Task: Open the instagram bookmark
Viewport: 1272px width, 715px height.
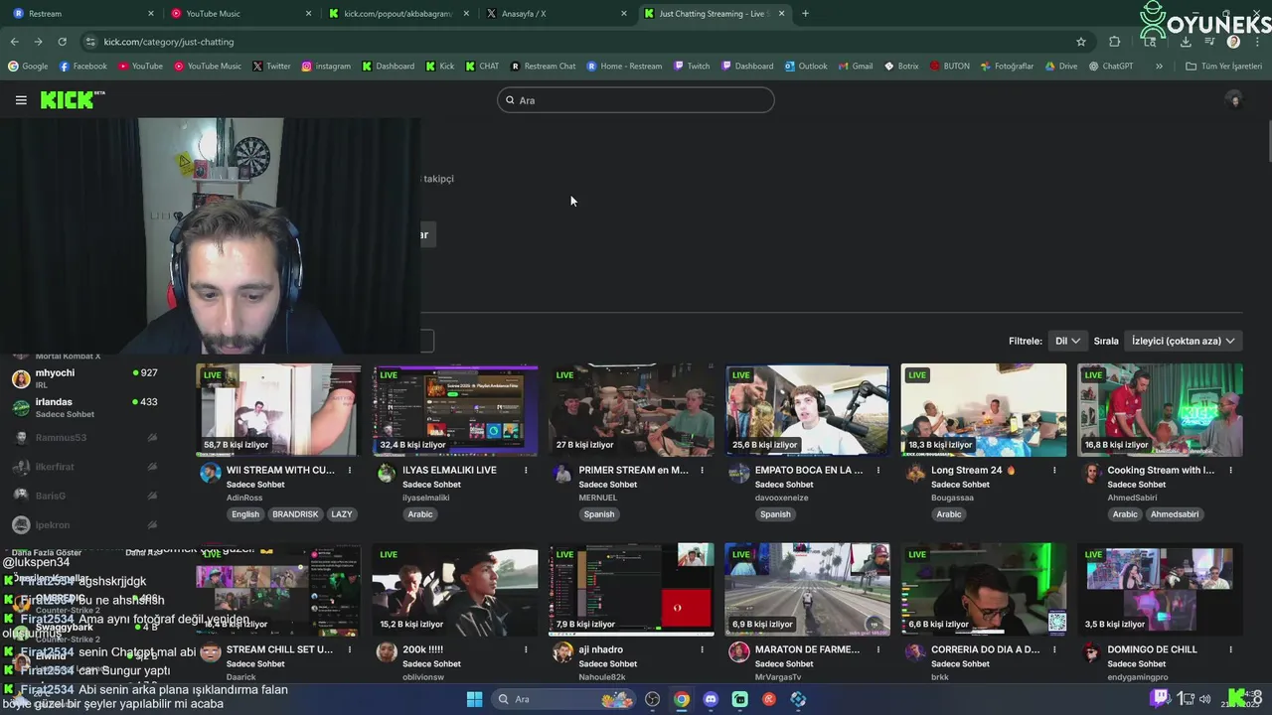Action: [x=326, y=66]
